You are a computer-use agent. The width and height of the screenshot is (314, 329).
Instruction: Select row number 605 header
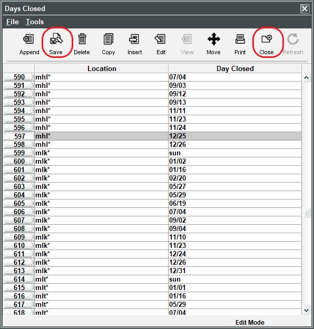[x=18, y=204]
